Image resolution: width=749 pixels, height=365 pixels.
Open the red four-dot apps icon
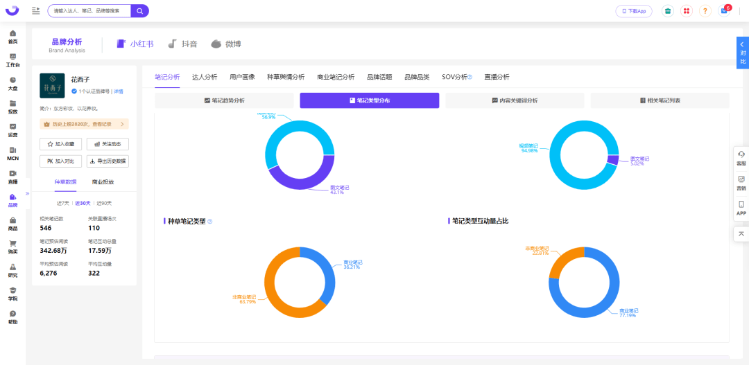(x=687, y=10)
